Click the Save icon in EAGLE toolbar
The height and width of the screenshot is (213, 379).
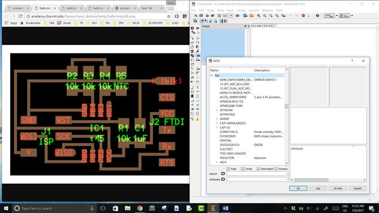201,16
